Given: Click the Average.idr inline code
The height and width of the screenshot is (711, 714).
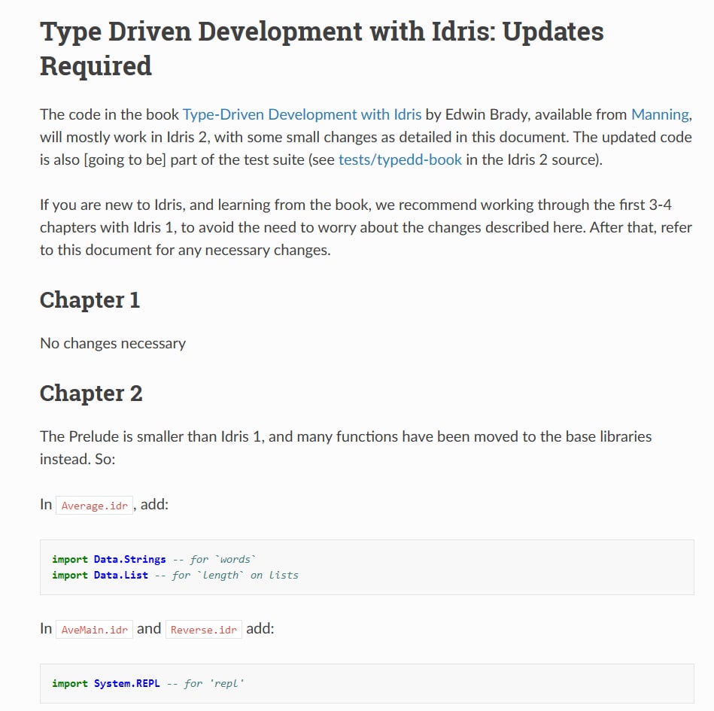Looking at the screenshot, I should [94, 505].
